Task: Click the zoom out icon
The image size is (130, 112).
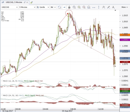Action: [x=84, y=7]
